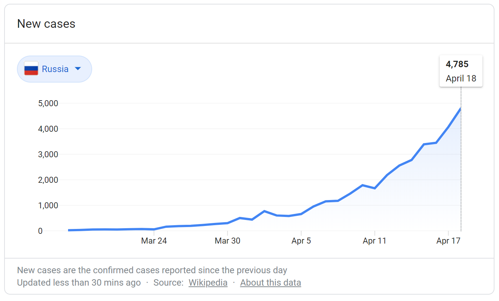The height and width of the screenshot is (301, 499).
Task: Click the Apr 17 axis label
Action: point(448,241)
